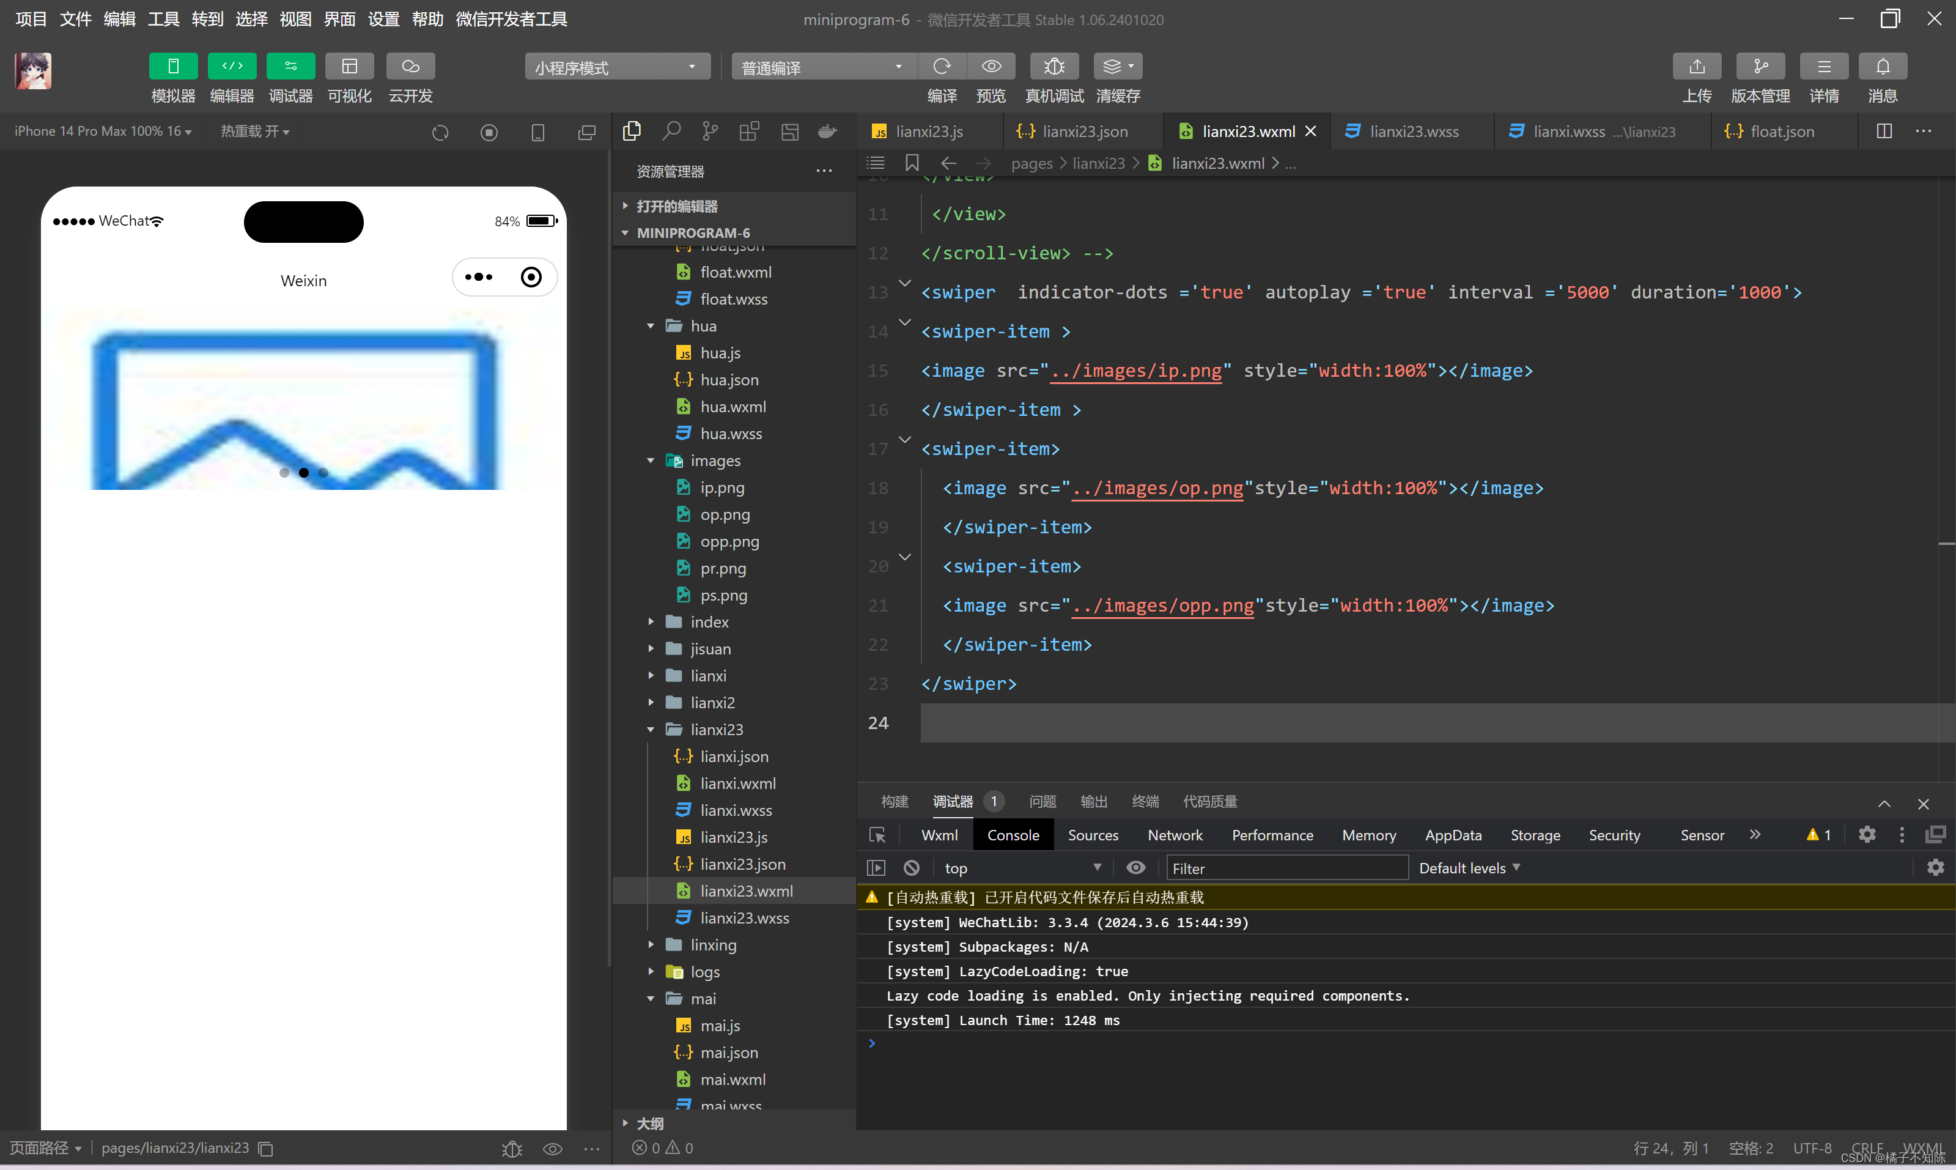Viewport: 1956px width, 1170px height.
Task: Switch to the AppData debugger tab
Action: tap(1453, 835)
